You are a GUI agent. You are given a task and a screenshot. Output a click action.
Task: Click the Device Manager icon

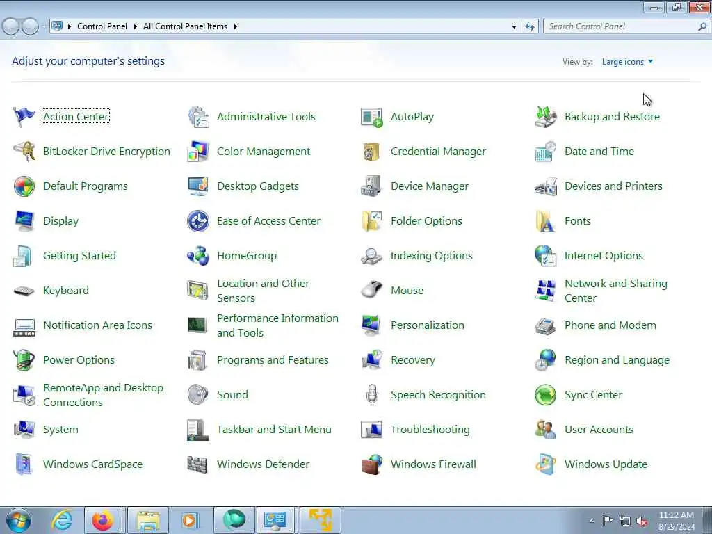click(372, 186)
